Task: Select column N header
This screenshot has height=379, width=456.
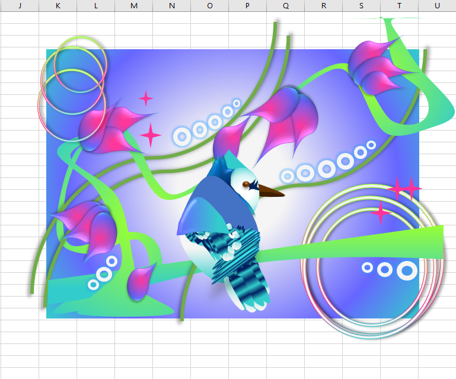Action: 171,5
